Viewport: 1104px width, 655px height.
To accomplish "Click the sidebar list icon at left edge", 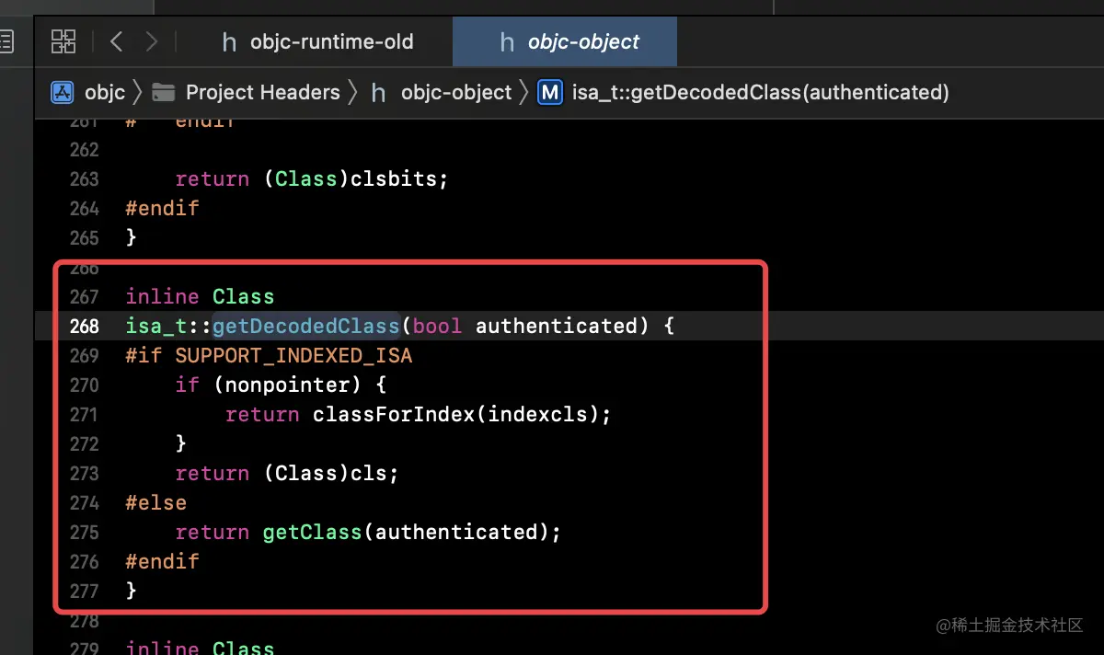I will point(6,41).
